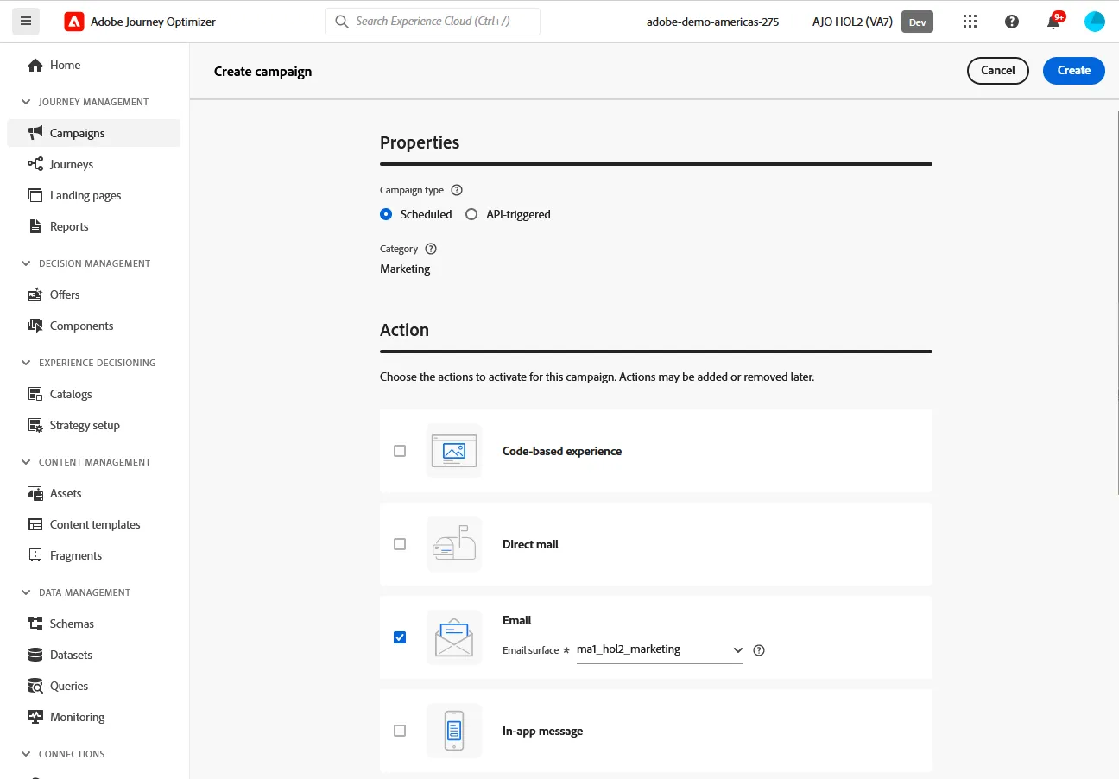Open the help question mark icon in header
The width and height of the screenshot is (1119, 779).
[x=1012, y=22]
